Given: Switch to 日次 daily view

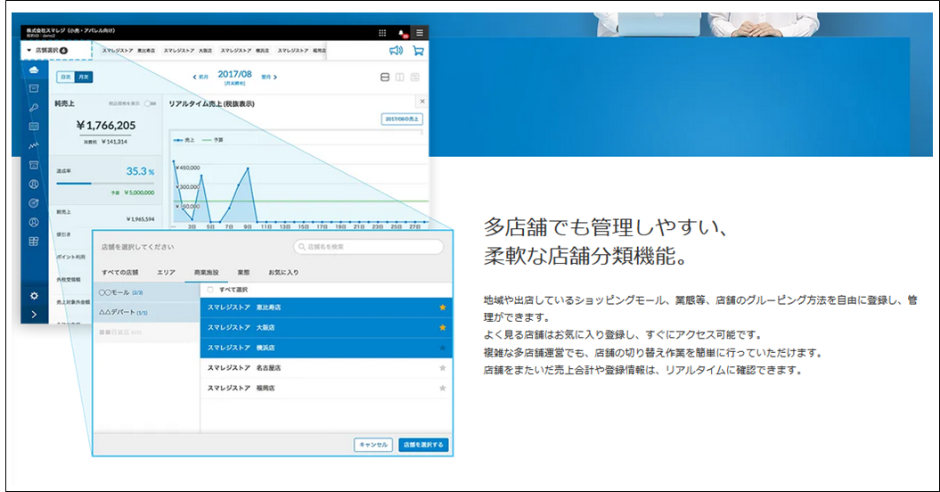Looking at the screenshot, I should click(65, 77).
